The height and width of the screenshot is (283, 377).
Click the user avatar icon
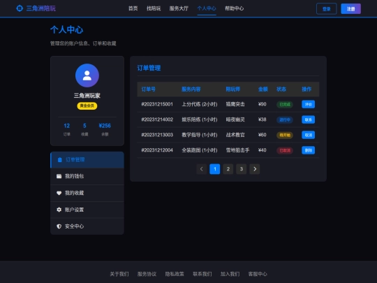click(x=87, y=75)
